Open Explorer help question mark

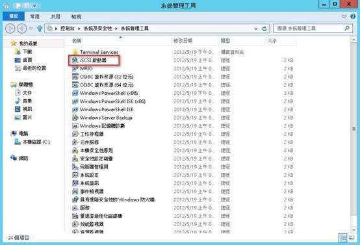coord(353,16)
